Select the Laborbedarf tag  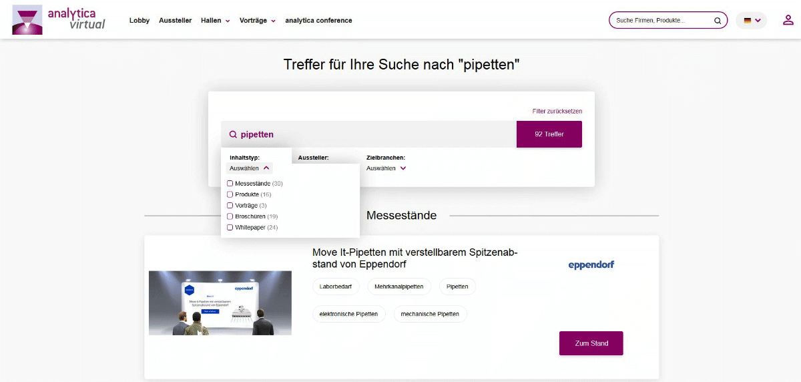click(x=336, y=286)
